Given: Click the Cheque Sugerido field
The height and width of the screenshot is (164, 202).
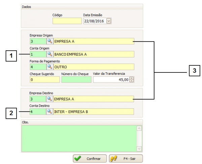Looking at the screenshot, I should [44, 79].
